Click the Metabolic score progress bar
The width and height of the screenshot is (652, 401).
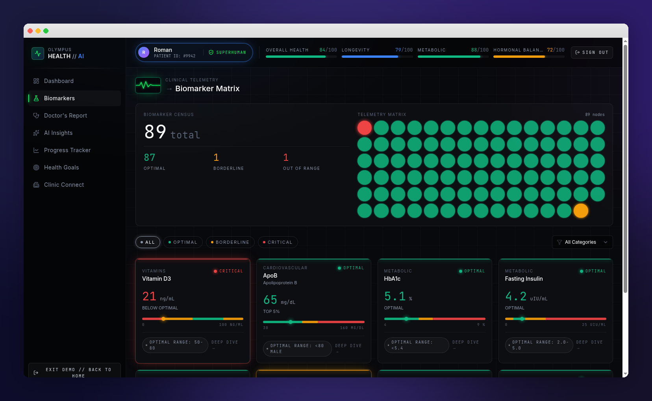453,57
